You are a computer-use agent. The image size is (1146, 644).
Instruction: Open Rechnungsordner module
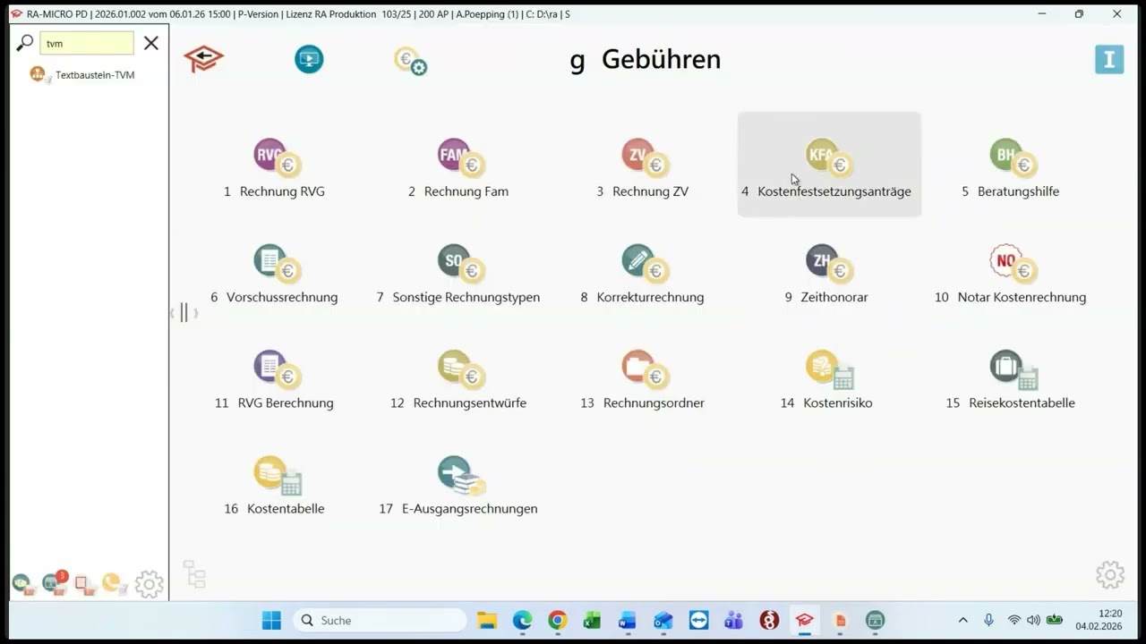click(x=642, y=379)
